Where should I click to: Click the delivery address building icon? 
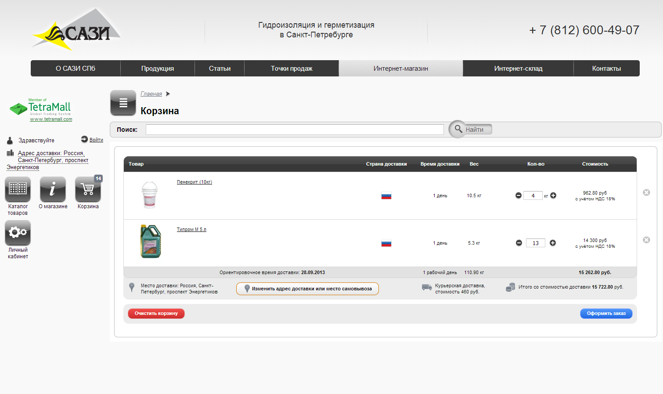(x=10, y=153)
